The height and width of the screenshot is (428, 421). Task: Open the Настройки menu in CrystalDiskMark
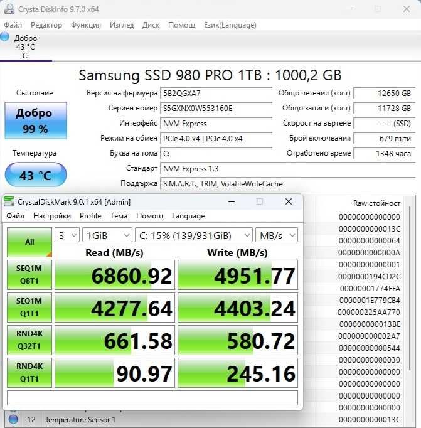pos(52,216)
